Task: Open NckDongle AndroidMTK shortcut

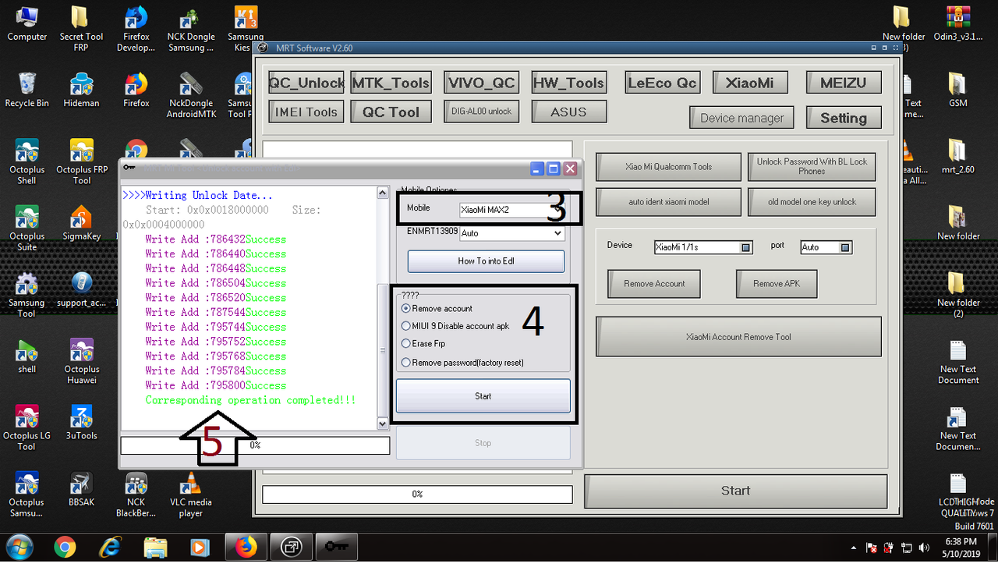Action: [x=191, y=95]
